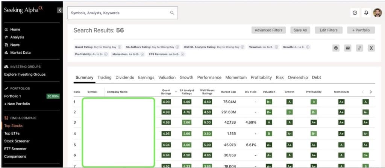The image size is (385, 168).
Task: Sort by SA Analyst Ratings column
Action: tap(186, 92)
